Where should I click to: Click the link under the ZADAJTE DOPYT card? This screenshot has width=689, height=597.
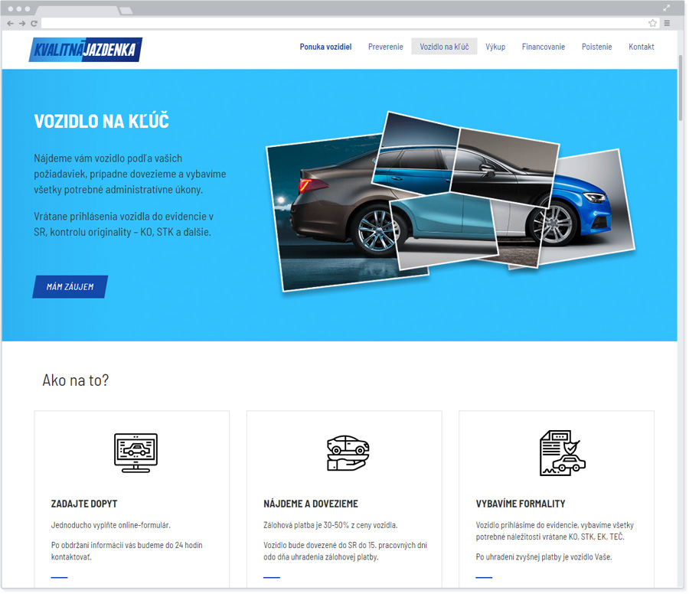pyautogui.click(x=59, y=577)
